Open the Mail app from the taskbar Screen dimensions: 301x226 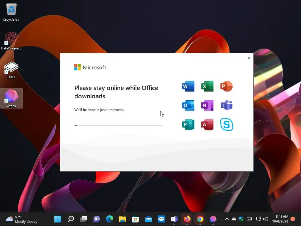[148, 219]
